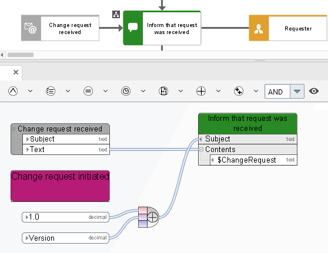The width and height of the screenshot is (328, 253).
Task: Click the green Inform that request was received header
Action: tap(247, 123)
